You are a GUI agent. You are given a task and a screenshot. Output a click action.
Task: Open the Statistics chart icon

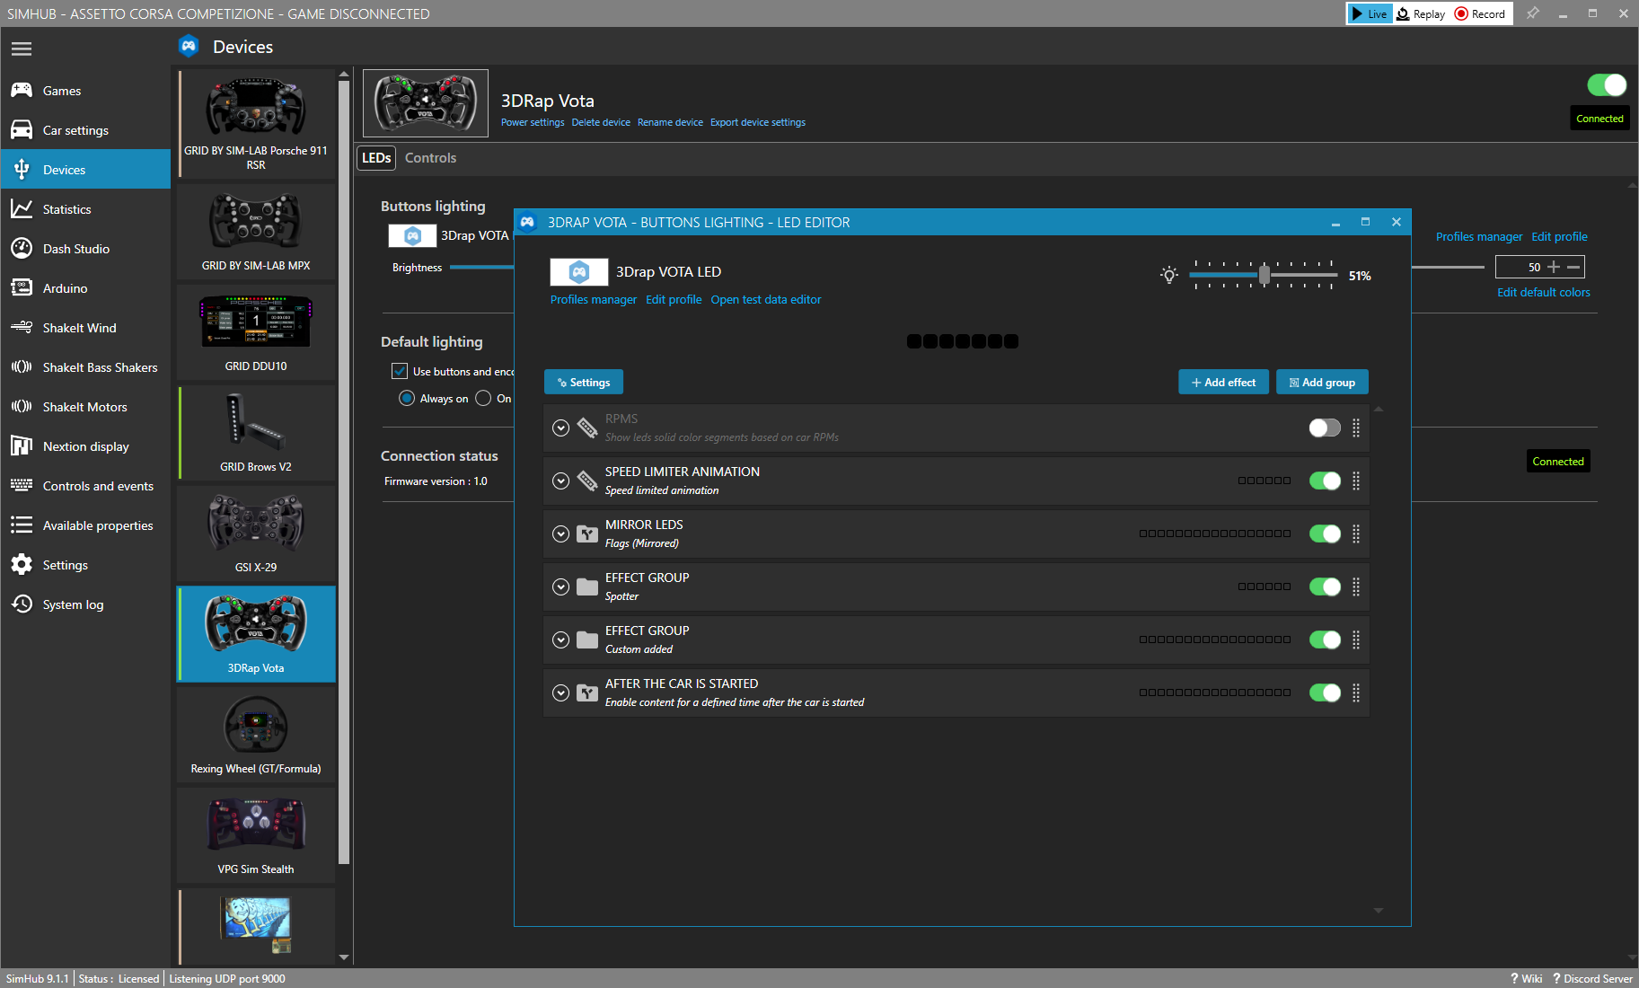click(22, 209)
